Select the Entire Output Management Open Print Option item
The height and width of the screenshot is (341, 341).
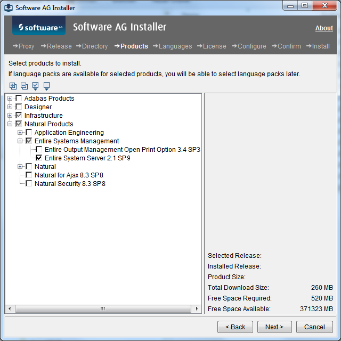(122, 150)
